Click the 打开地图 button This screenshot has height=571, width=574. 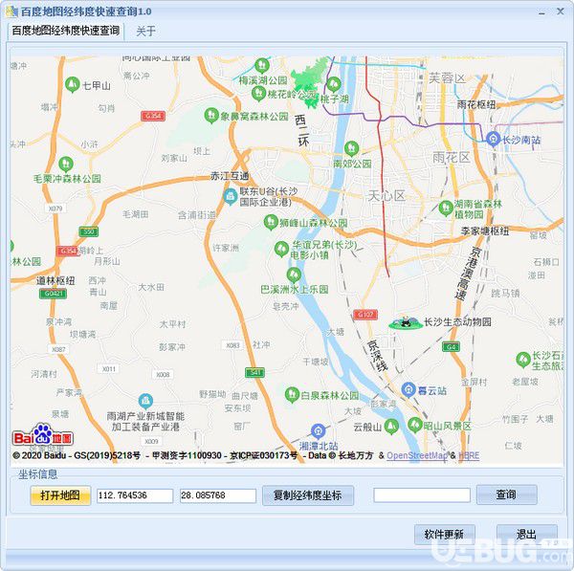point(60,495)
